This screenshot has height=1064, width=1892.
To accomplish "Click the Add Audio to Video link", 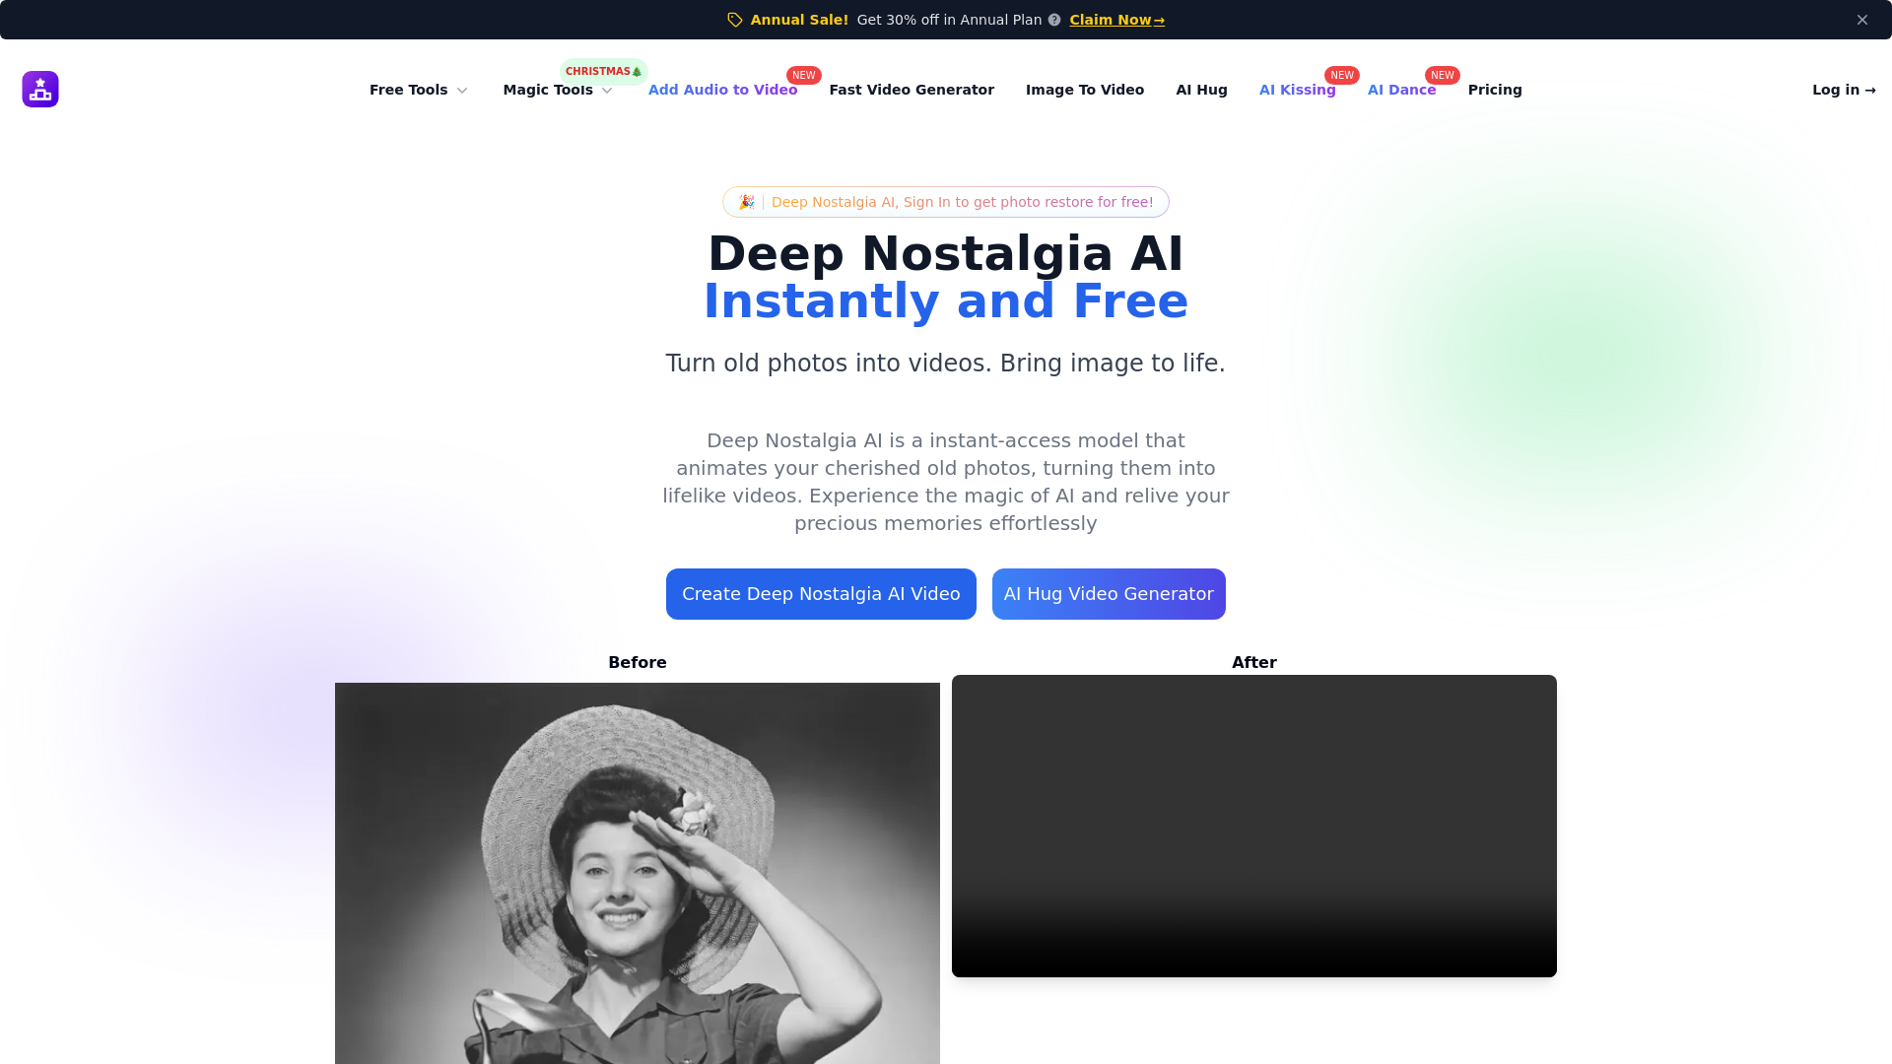I will point(722,89).
